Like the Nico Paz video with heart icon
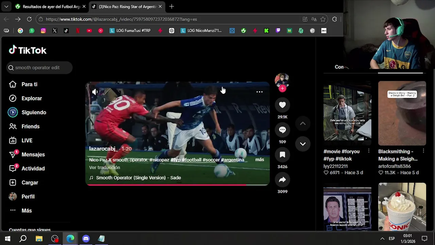 pos(282,105)
